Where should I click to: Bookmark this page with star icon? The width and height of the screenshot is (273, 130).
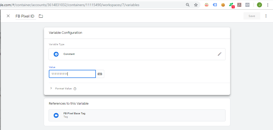tap(196, 5)
